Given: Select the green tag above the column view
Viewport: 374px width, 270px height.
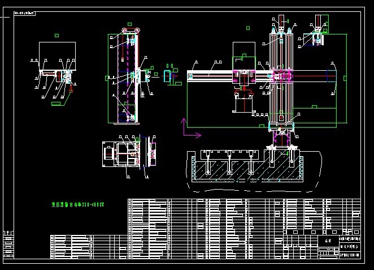Looking at the screenshot, I should coord(129,24).
